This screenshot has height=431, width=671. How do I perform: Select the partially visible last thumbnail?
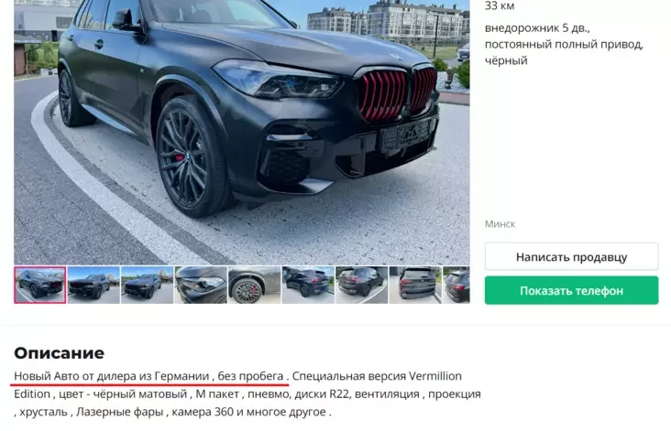[456, 285]
